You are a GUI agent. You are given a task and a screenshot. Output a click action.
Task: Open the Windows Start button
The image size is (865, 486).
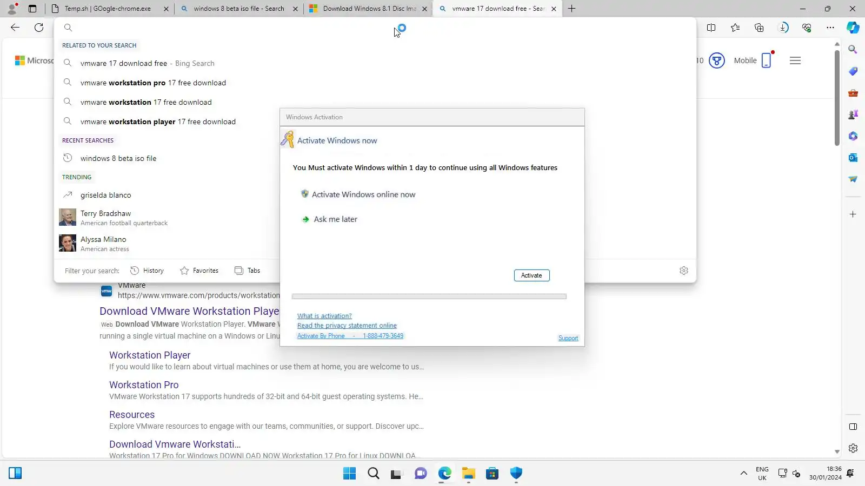pos(350,474)
